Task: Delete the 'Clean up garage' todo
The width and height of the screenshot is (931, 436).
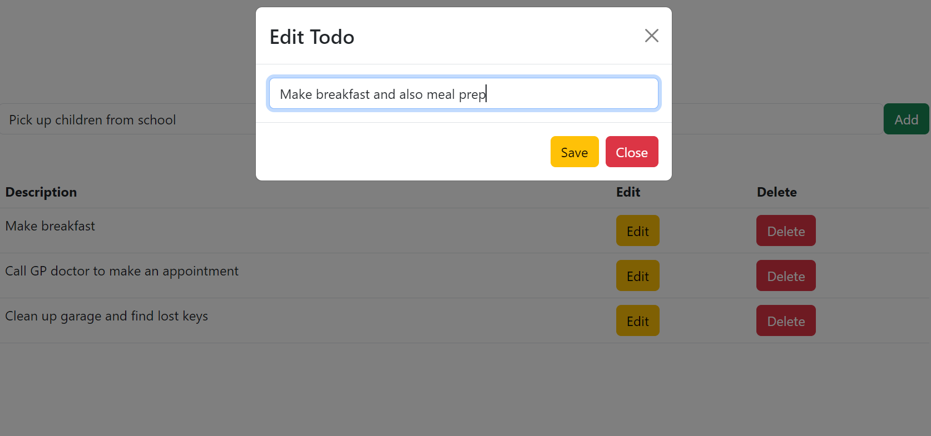Action: pyautogui.click(x=785, y=320)
